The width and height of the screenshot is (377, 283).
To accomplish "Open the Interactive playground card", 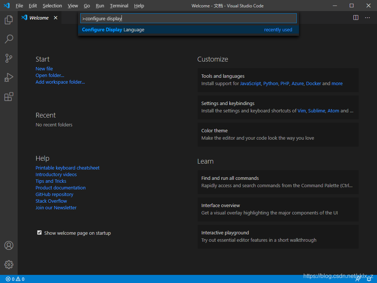I will point(278,237).
